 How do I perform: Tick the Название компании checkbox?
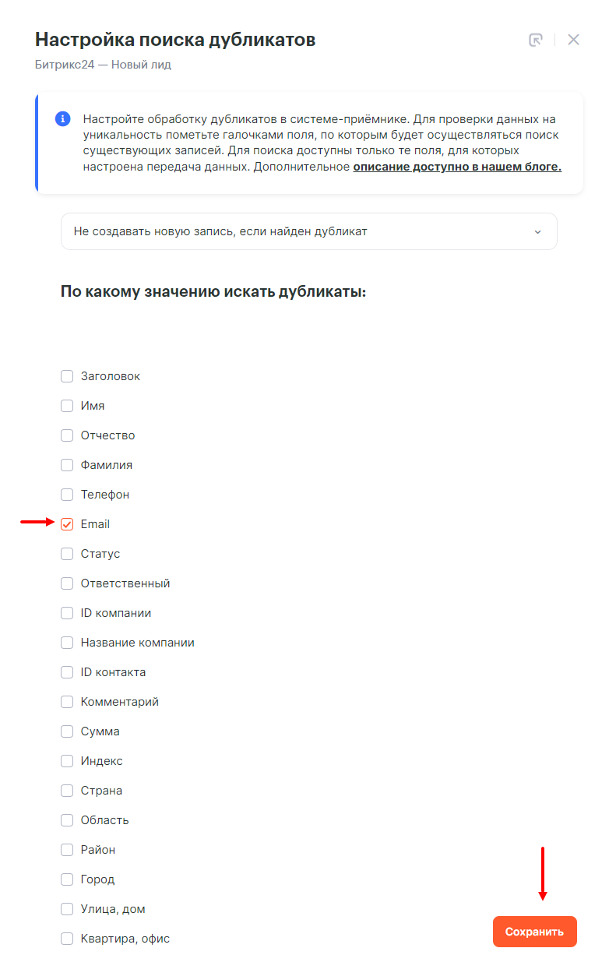click(x=67, y=643)
